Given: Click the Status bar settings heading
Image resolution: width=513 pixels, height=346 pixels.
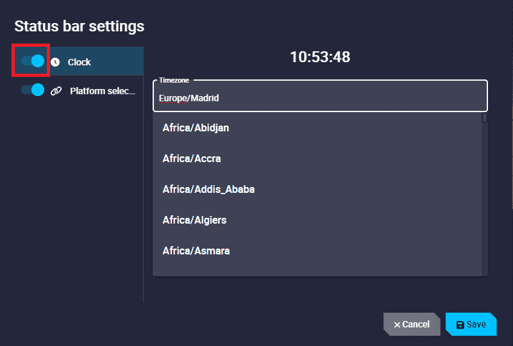Looking at the screenshot, I should 80,26.
